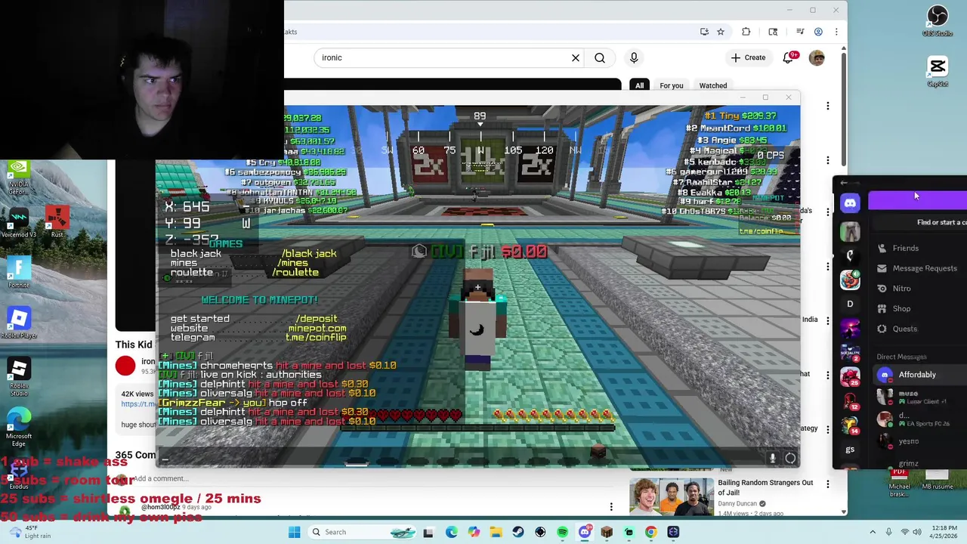The image size is (967, 544).
Task: Open the volume control in system tray
Action: click(917, 532)
